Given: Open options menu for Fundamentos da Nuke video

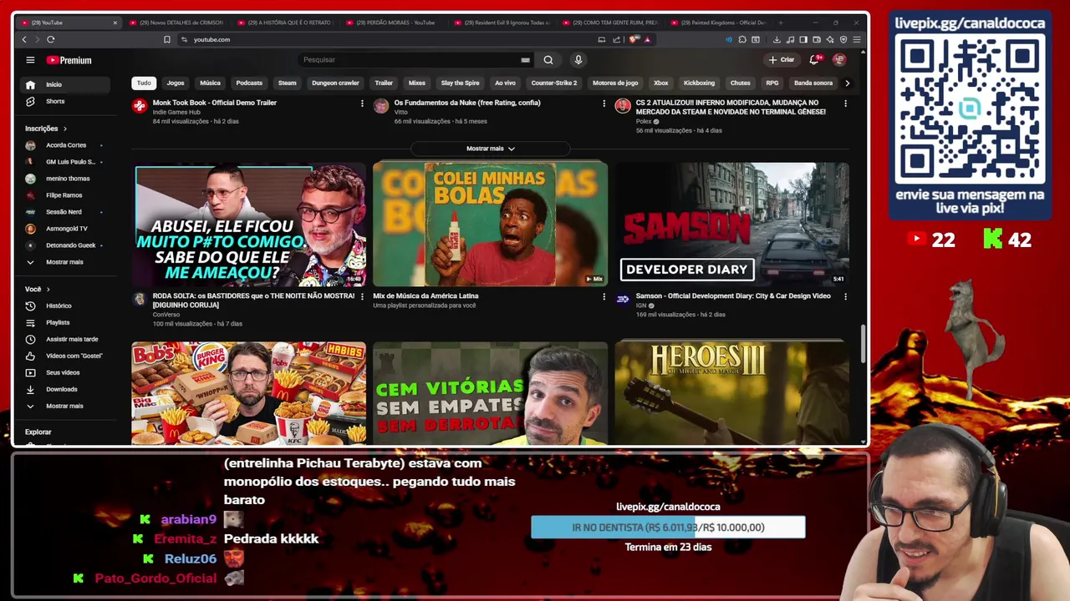Looking at the screenshot, I should click(x=604, y=104).
